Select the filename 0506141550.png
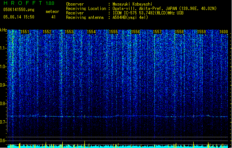The image size is (232, 148). tap(19, 10)
